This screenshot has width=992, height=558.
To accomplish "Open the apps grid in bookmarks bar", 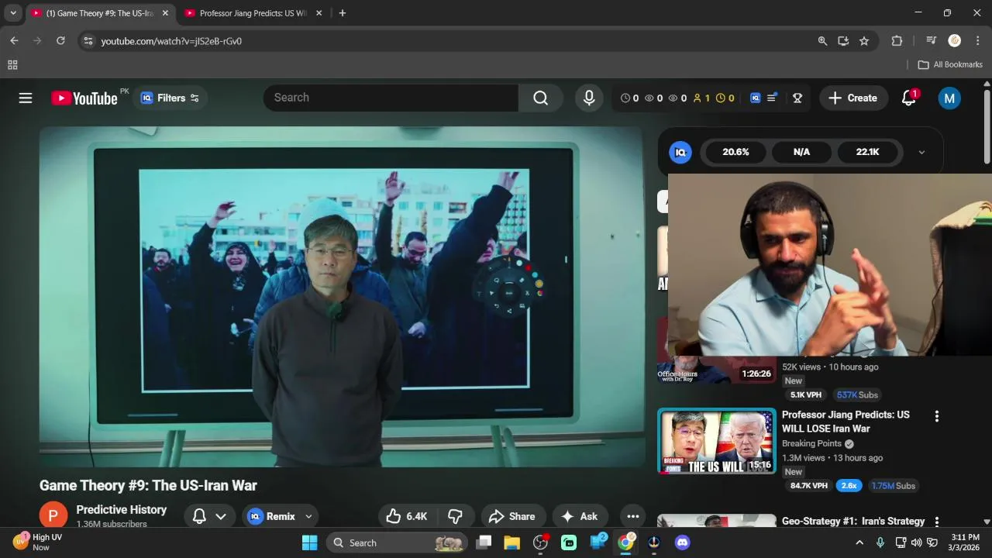I will click(x=12, y=65).
